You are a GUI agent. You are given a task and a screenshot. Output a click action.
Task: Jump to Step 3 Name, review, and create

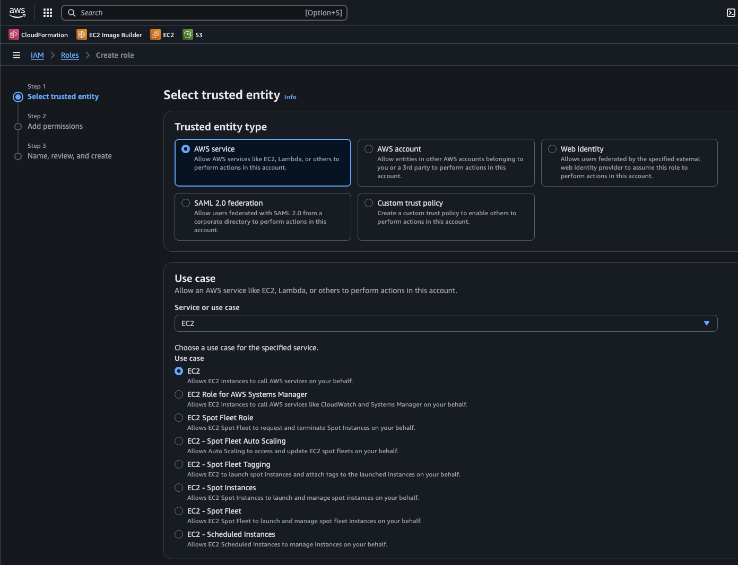70,156
